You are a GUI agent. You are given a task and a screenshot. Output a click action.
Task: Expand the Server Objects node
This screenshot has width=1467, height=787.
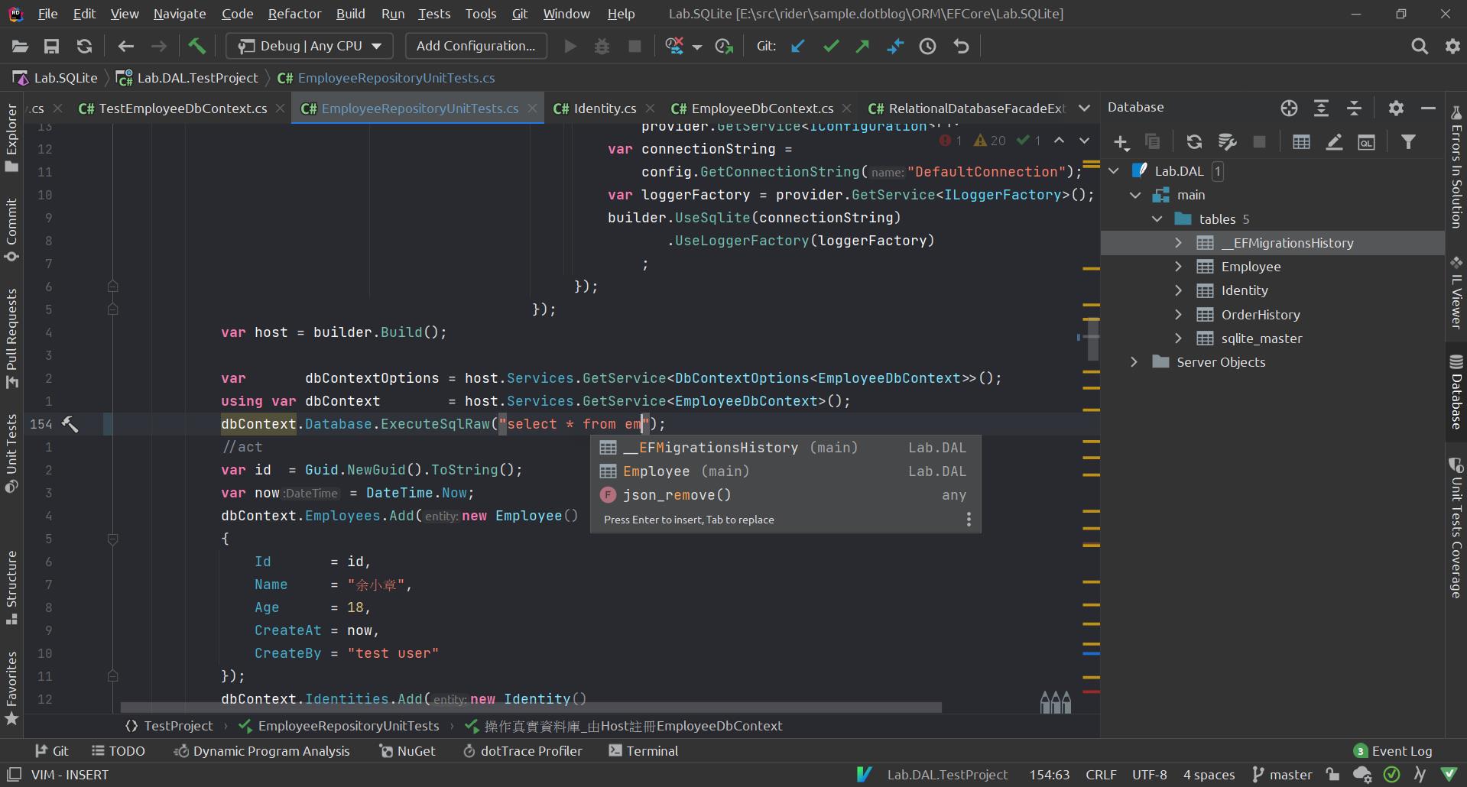(x=1135, y=362)
